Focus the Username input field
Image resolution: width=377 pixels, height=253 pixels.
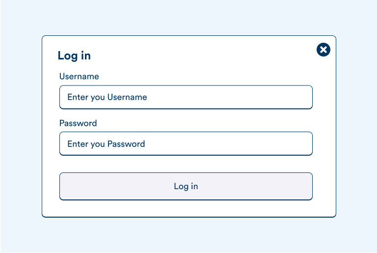(186, 97)
